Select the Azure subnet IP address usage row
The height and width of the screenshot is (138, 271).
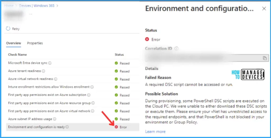(x=73, y=119)
